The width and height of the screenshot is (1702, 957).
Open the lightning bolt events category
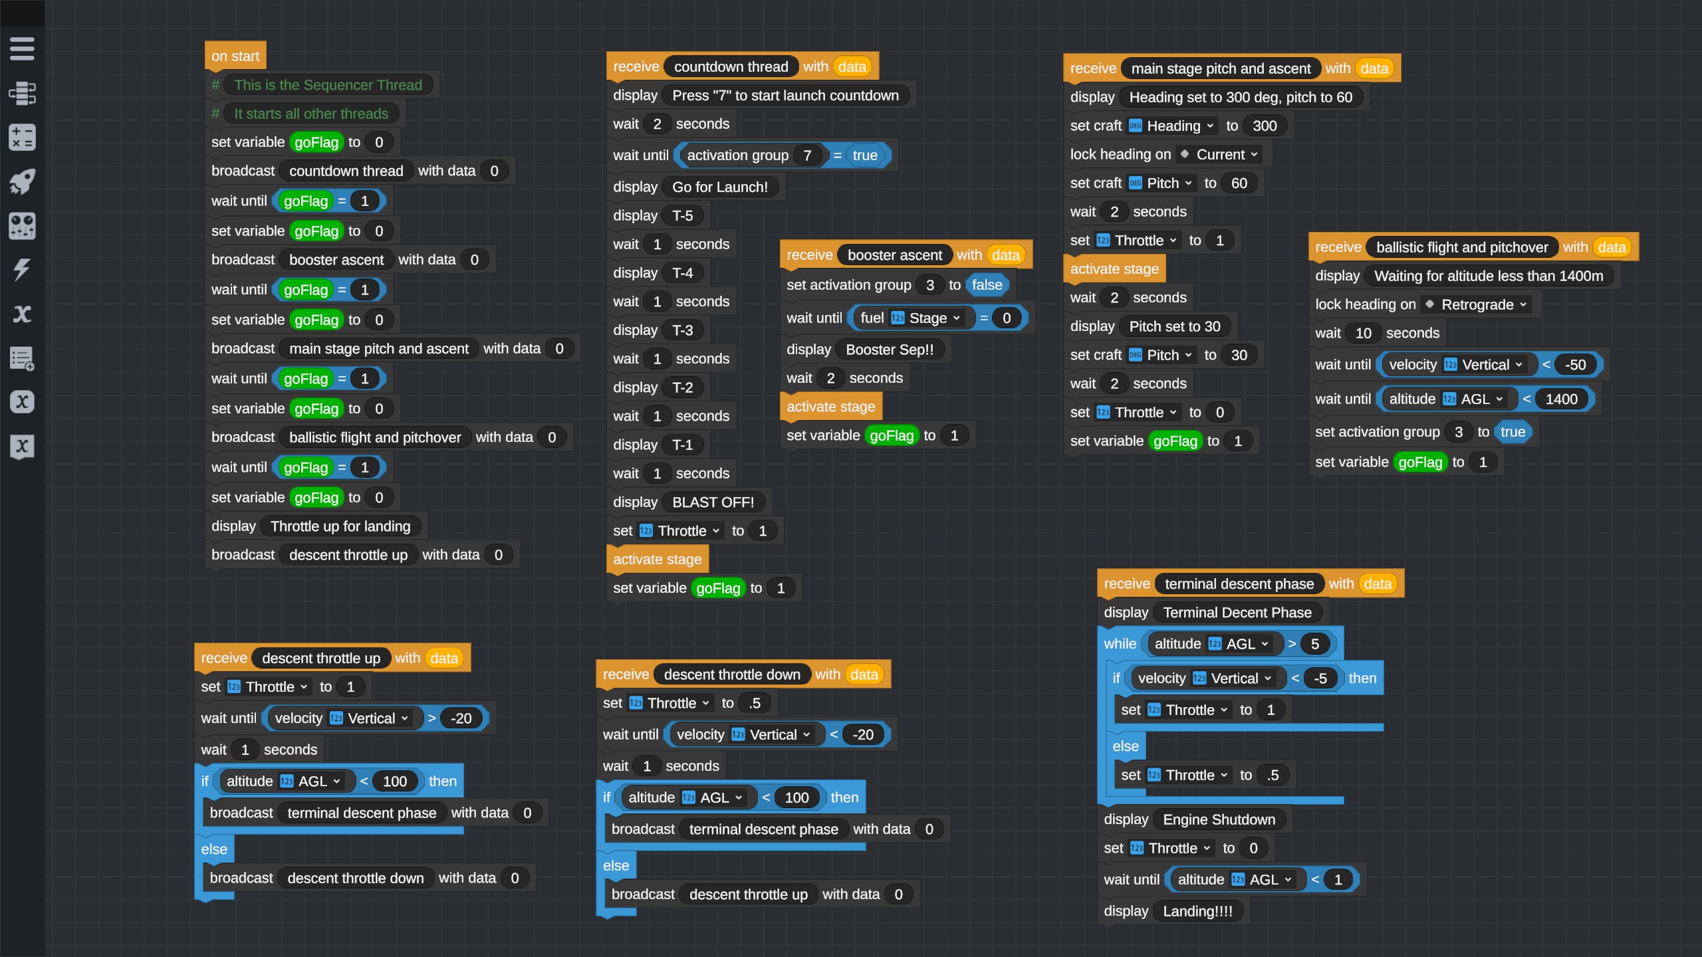(x=22, y=269)
